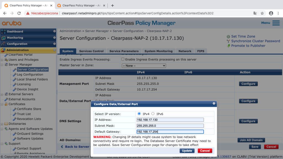Screen dimensions: 283x159
Task: Close the Configure Data/External Port dialog
Action: click(214, 104)
